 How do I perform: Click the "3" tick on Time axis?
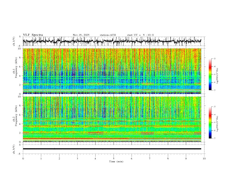pos(77,159)
